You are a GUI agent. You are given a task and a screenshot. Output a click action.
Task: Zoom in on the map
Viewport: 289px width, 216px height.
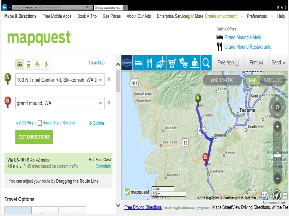pos(277,127)
